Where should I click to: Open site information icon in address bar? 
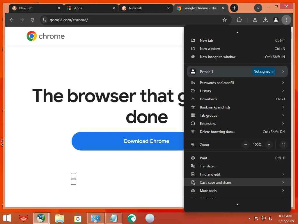(x=45, y=20)
